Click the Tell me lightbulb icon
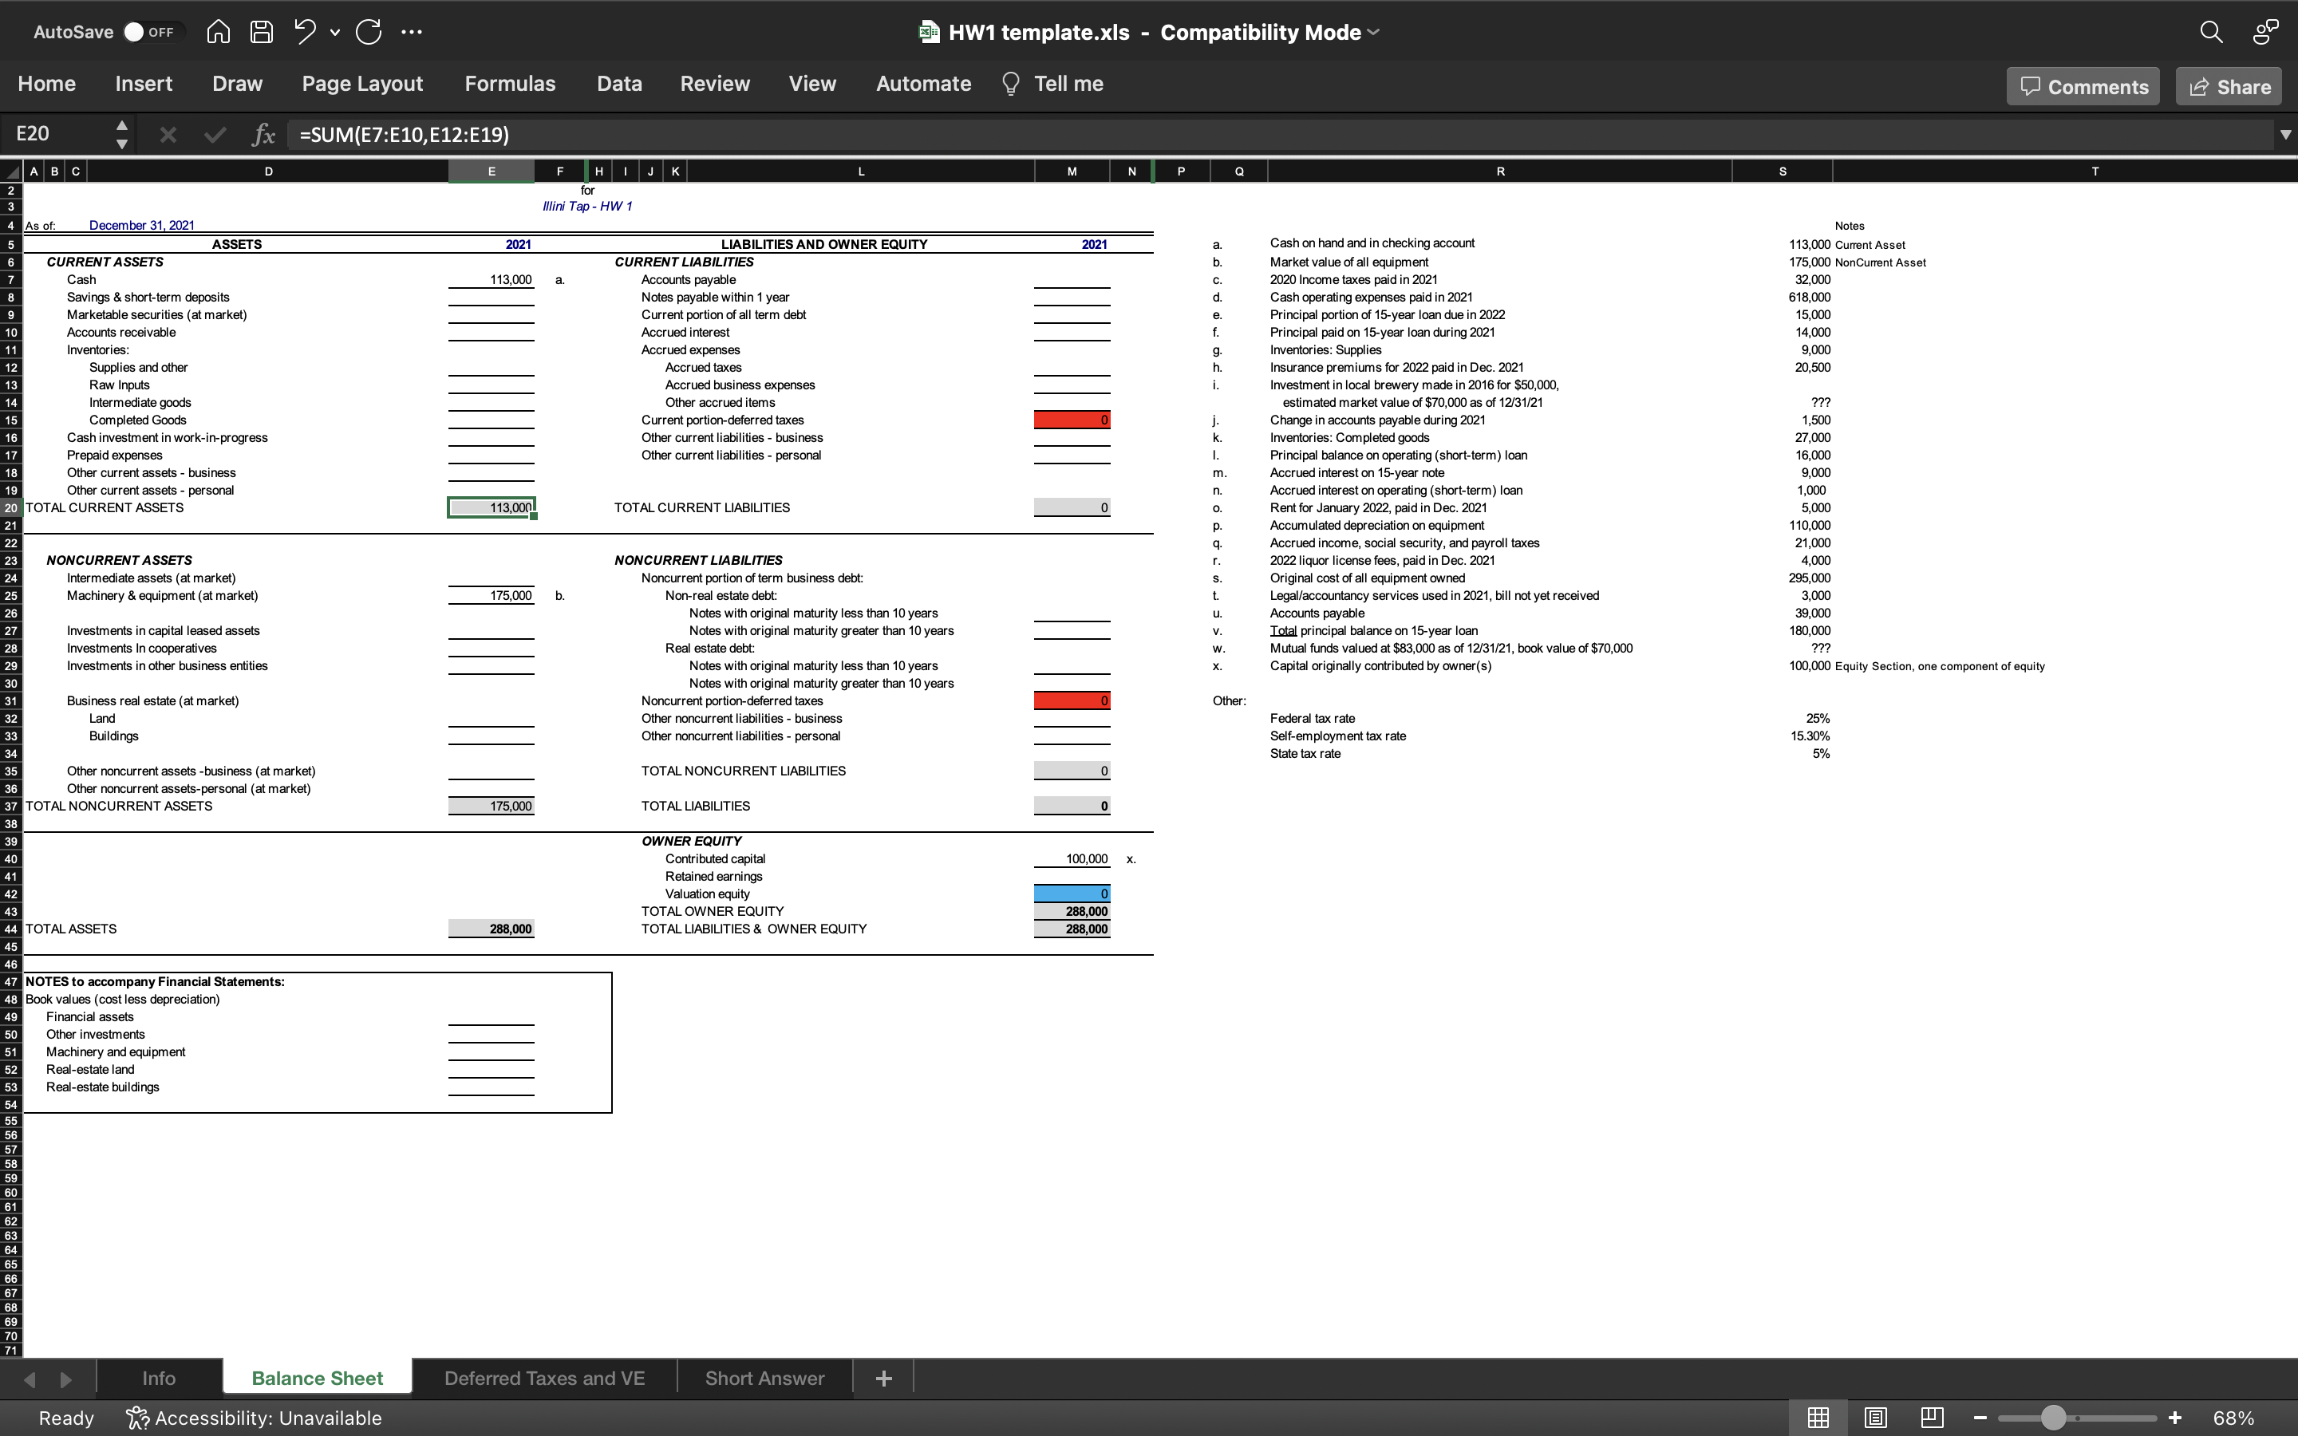 click(1010, 84)
